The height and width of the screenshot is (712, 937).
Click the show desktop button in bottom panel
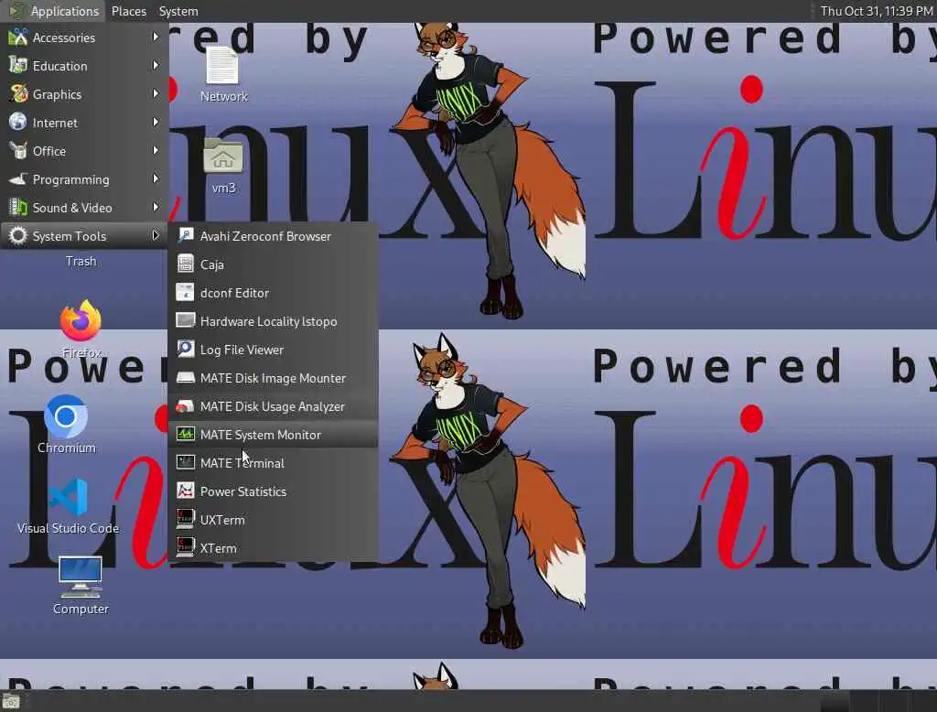pyautogui.click(x=11, y=701)
